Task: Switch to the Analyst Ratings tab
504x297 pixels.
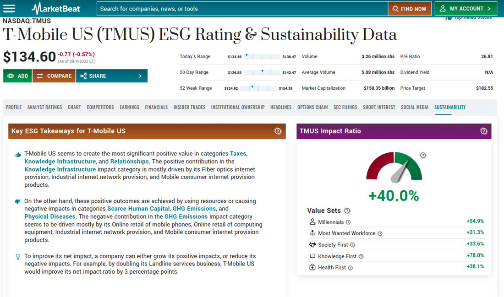Action: click(x=44, y=107)
